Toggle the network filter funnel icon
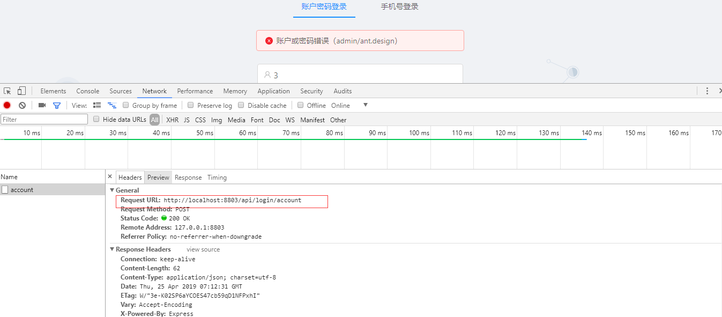This screenshot has width=722, height=317. 57,105
